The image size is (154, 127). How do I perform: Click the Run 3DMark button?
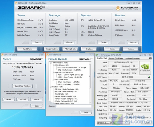[27, 49]
